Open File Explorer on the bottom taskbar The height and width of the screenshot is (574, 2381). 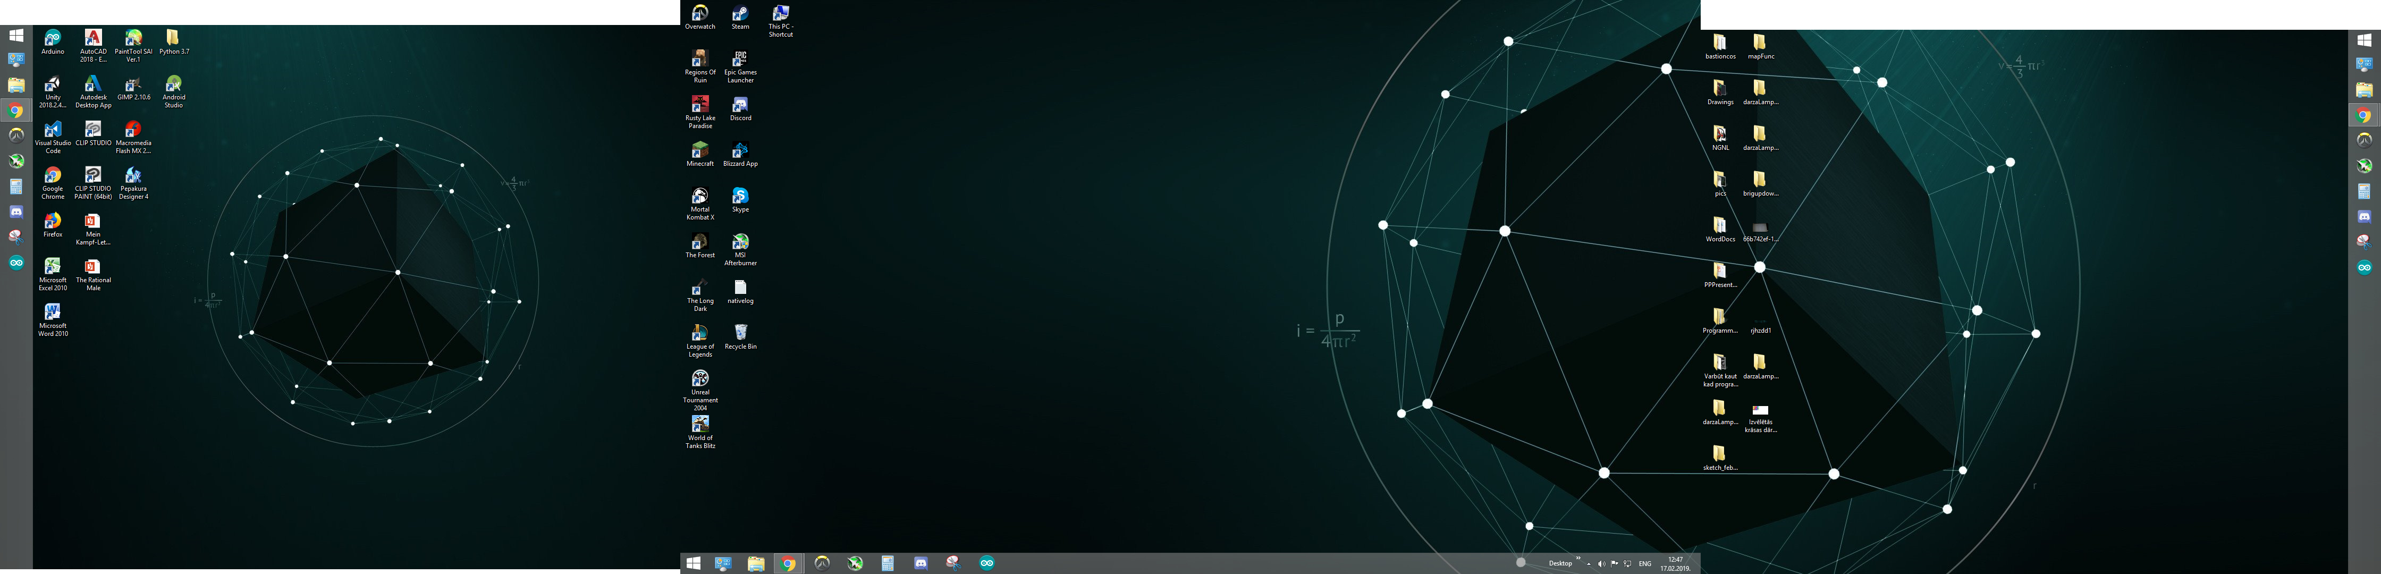[756, 563]
